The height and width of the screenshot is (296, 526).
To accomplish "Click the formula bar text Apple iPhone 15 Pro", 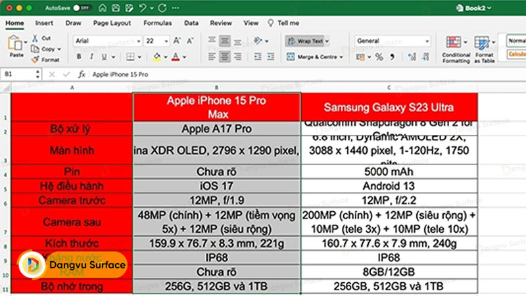I will coord(120,74).
